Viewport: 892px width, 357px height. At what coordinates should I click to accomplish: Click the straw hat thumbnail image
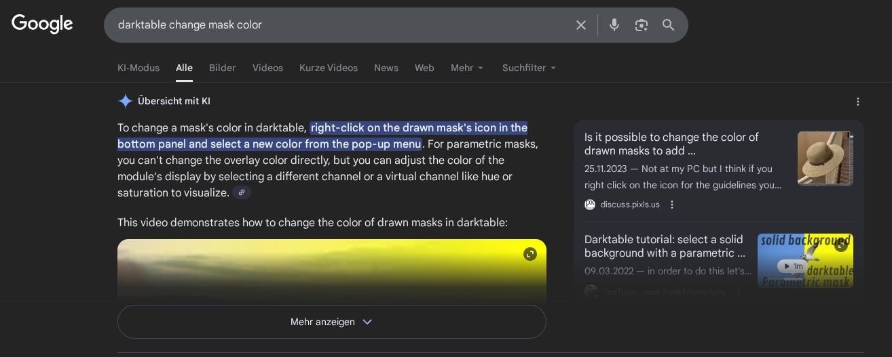tap(825, 159)
